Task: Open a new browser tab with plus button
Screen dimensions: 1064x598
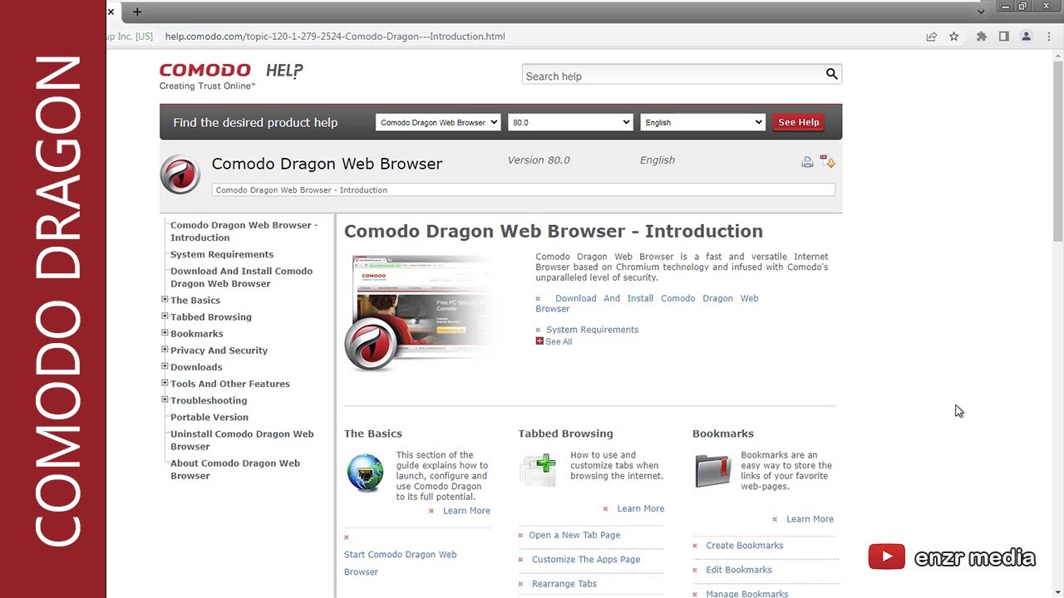Action: [x=137, y=12]
